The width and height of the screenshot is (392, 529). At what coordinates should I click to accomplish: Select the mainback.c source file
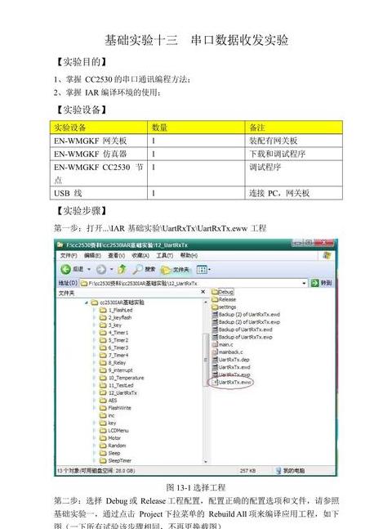pos(227,352)
